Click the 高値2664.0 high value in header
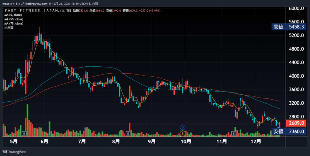310x156 pixels. click(97, 11)
